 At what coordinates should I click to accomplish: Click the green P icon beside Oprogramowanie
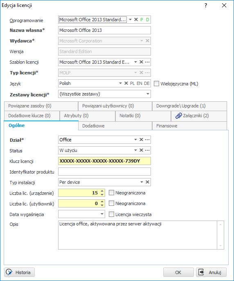pyautogui.click(x=142, y=20)
